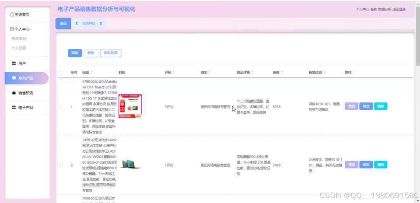Sort by the 标题 column arrows
Image resolution: width=420 pixels, height=203 pixels.
91,72
